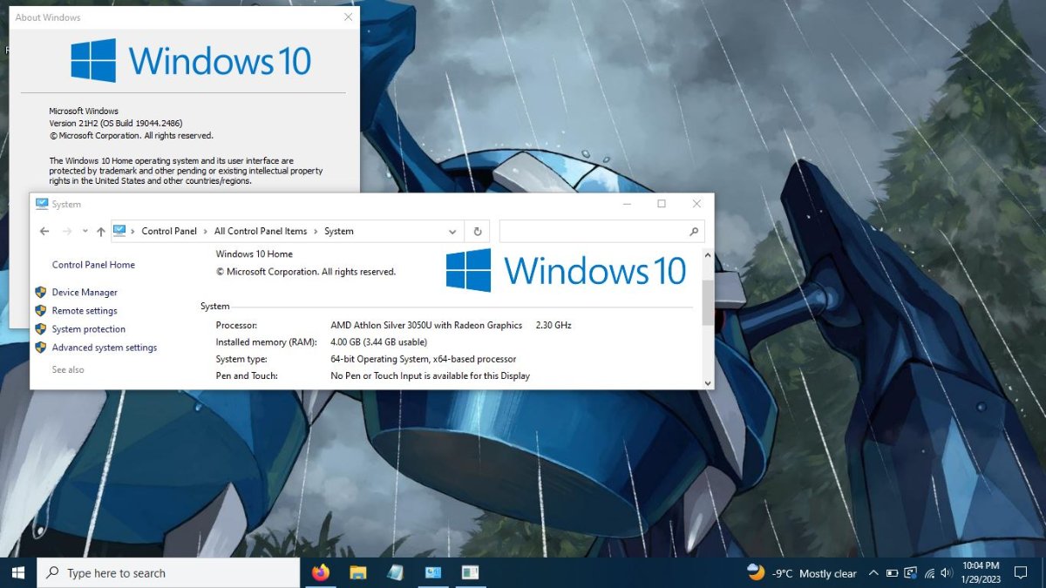
Task: Open File Explorer from the taskbar
Action: 358,572
